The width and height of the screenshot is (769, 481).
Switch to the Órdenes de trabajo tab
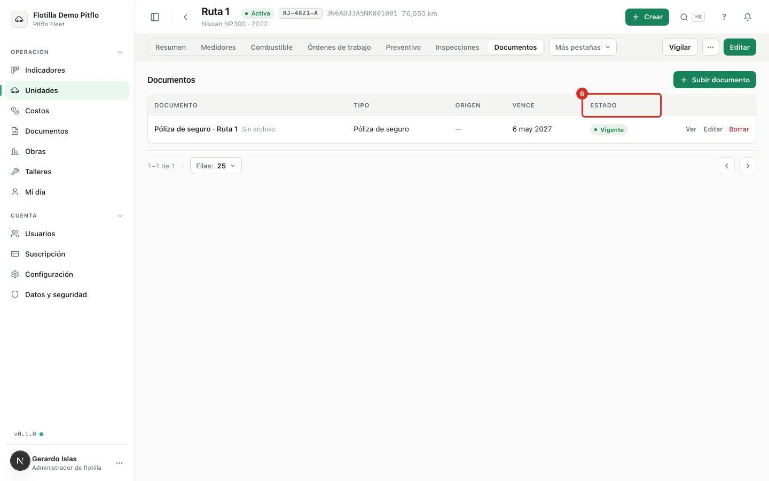coord(339,47)
